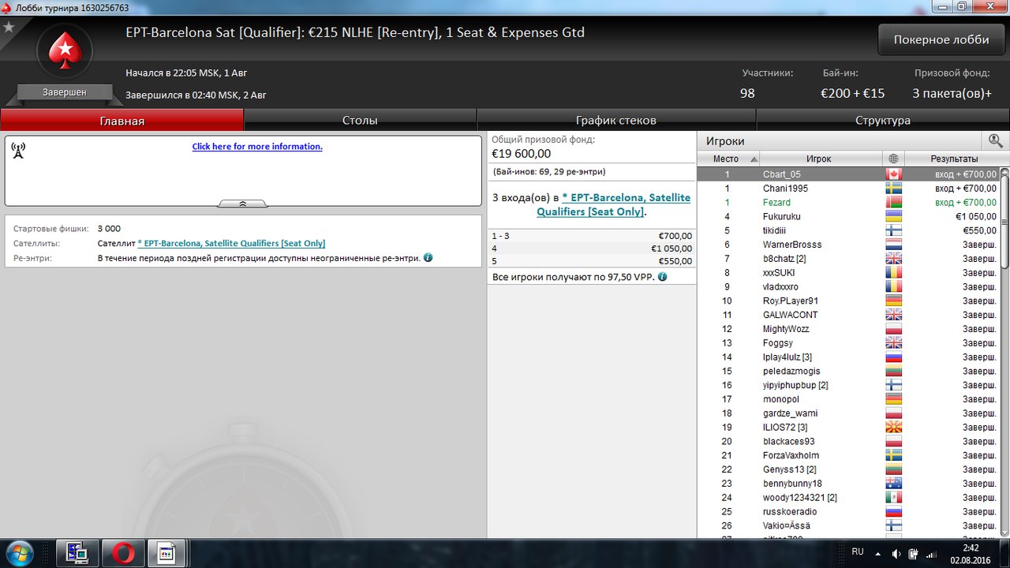This screenshot has height=568, width=1010.
Task: Click Russian flag in Iplay4lulz row
Action: (x=893, y=357)
